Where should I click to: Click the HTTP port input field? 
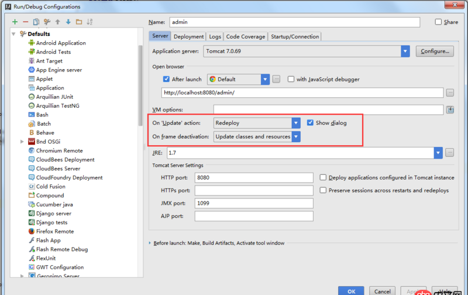tap(254, 177)
